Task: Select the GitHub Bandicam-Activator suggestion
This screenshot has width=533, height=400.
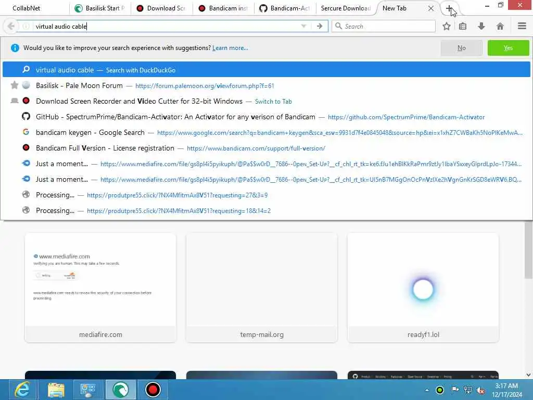Action: click(266, 117)
